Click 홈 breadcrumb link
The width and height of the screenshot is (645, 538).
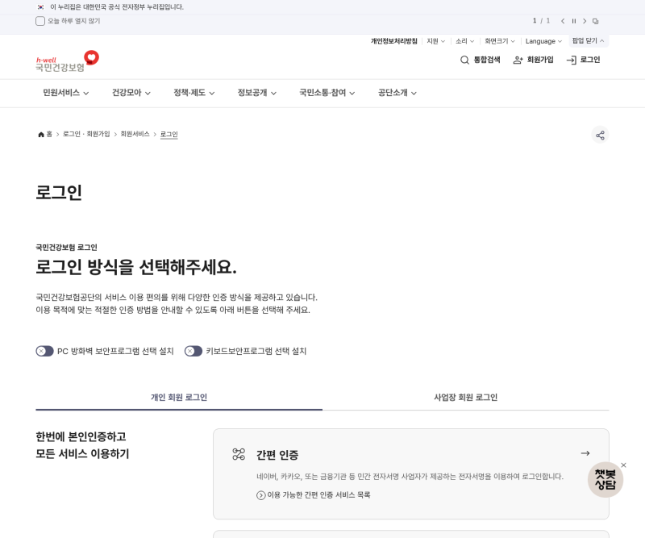[x=49, y=134]
